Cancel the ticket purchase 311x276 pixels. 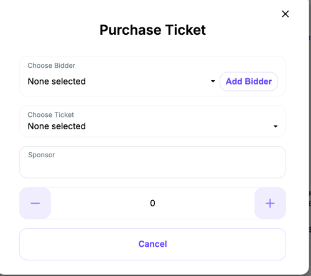152,244
